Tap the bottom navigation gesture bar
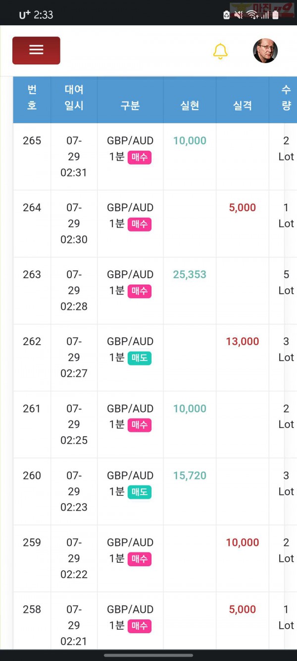 (x=148, y=655)
